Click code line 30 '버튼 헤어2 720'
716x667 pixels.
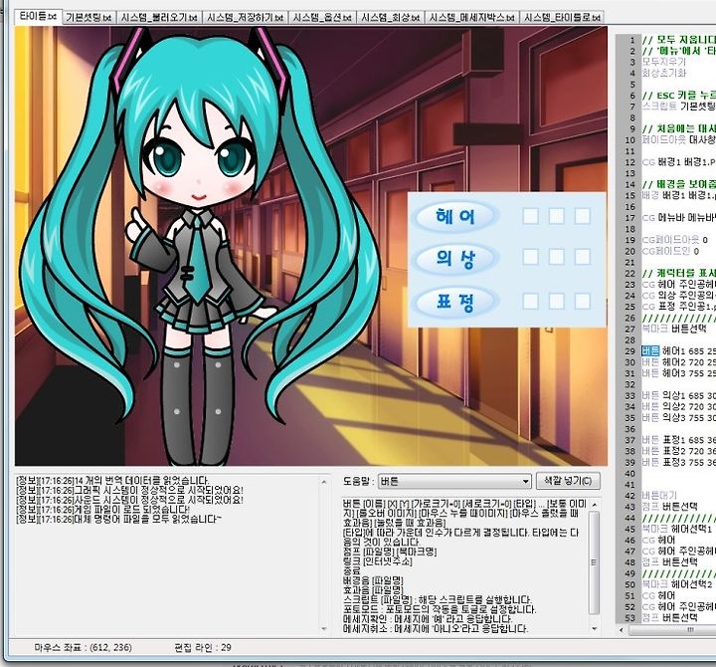coord(678,362)
